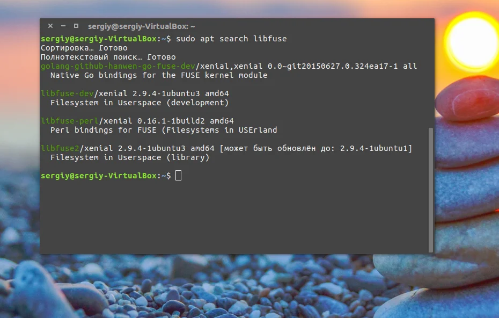This screenshot has height=318, width=499.
Task: Minimize the terminal window
Action: 63,26
